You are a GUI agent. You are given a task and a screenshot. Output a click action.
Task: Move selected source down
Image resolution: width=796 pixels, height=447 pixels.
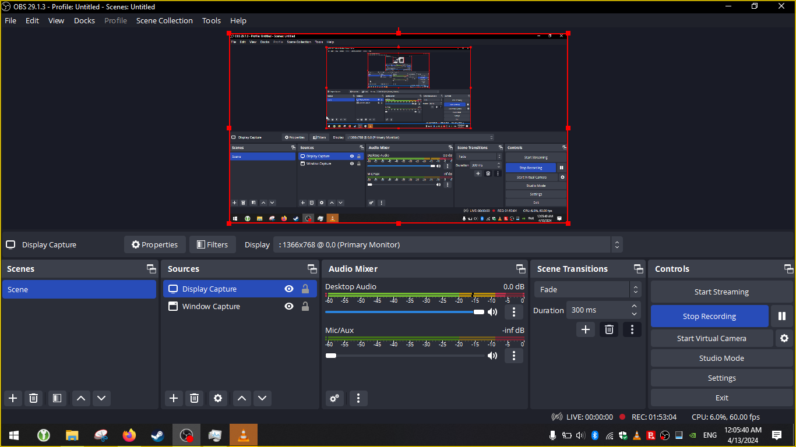pos(262,398)
